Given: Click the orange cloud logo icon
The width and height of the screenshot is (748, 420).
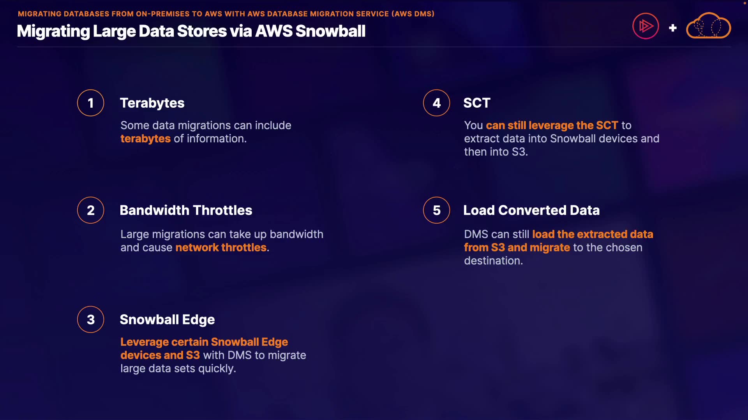Looking at the screenshot, I should tap(708, 26).
